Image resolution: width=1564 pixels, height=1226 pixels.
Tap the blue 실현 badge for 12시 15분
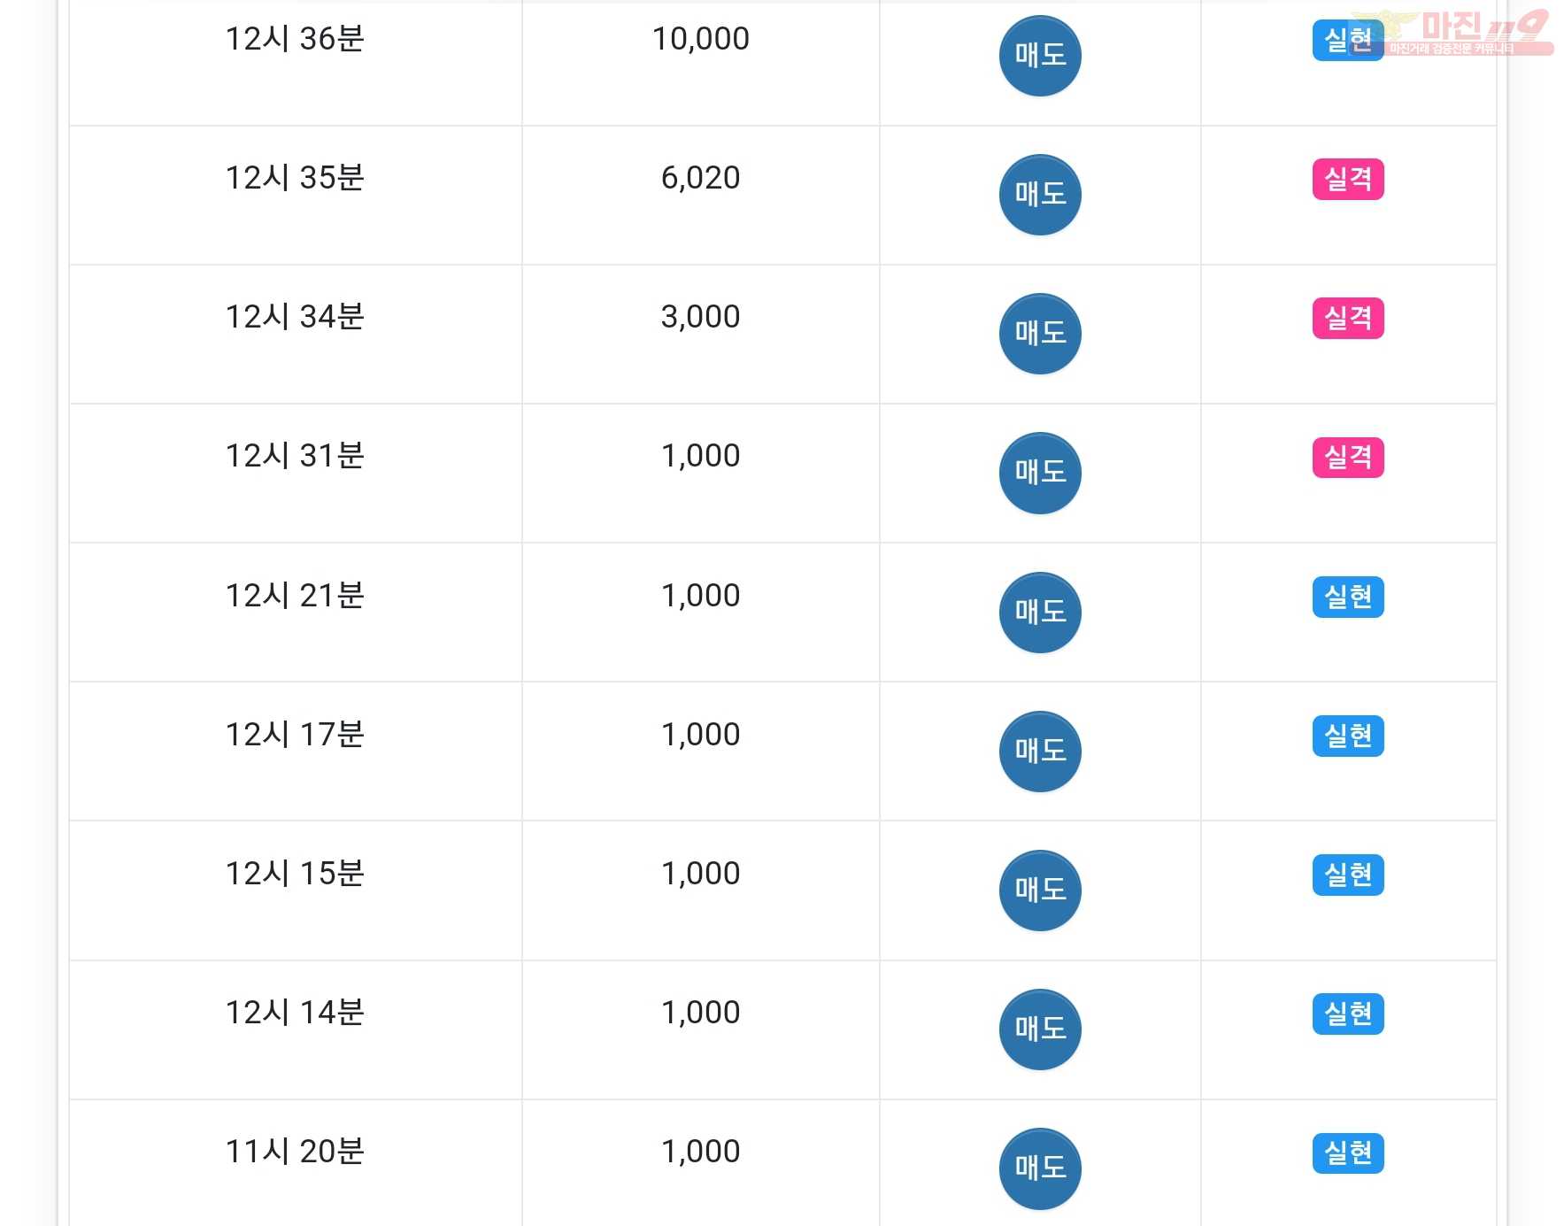1348,875
